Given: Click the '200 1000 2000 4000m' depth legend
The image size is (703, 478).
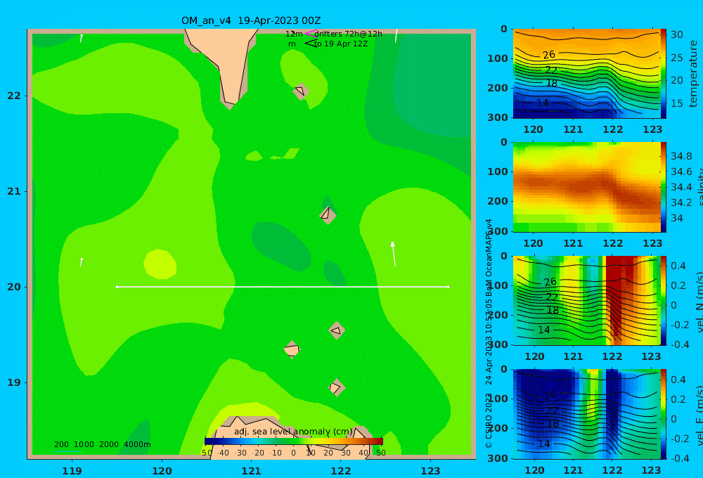Looking at the screenshot, I should [102, 444].
